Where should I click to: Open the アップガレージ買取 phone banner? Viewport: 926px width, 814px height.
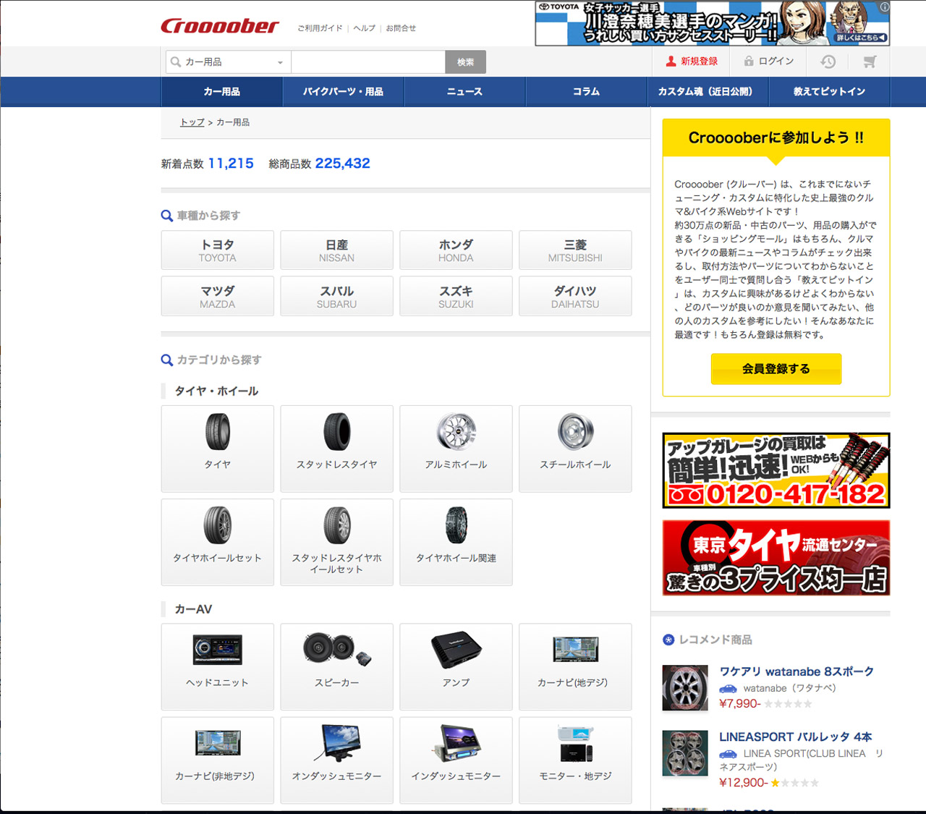point(776,470)
